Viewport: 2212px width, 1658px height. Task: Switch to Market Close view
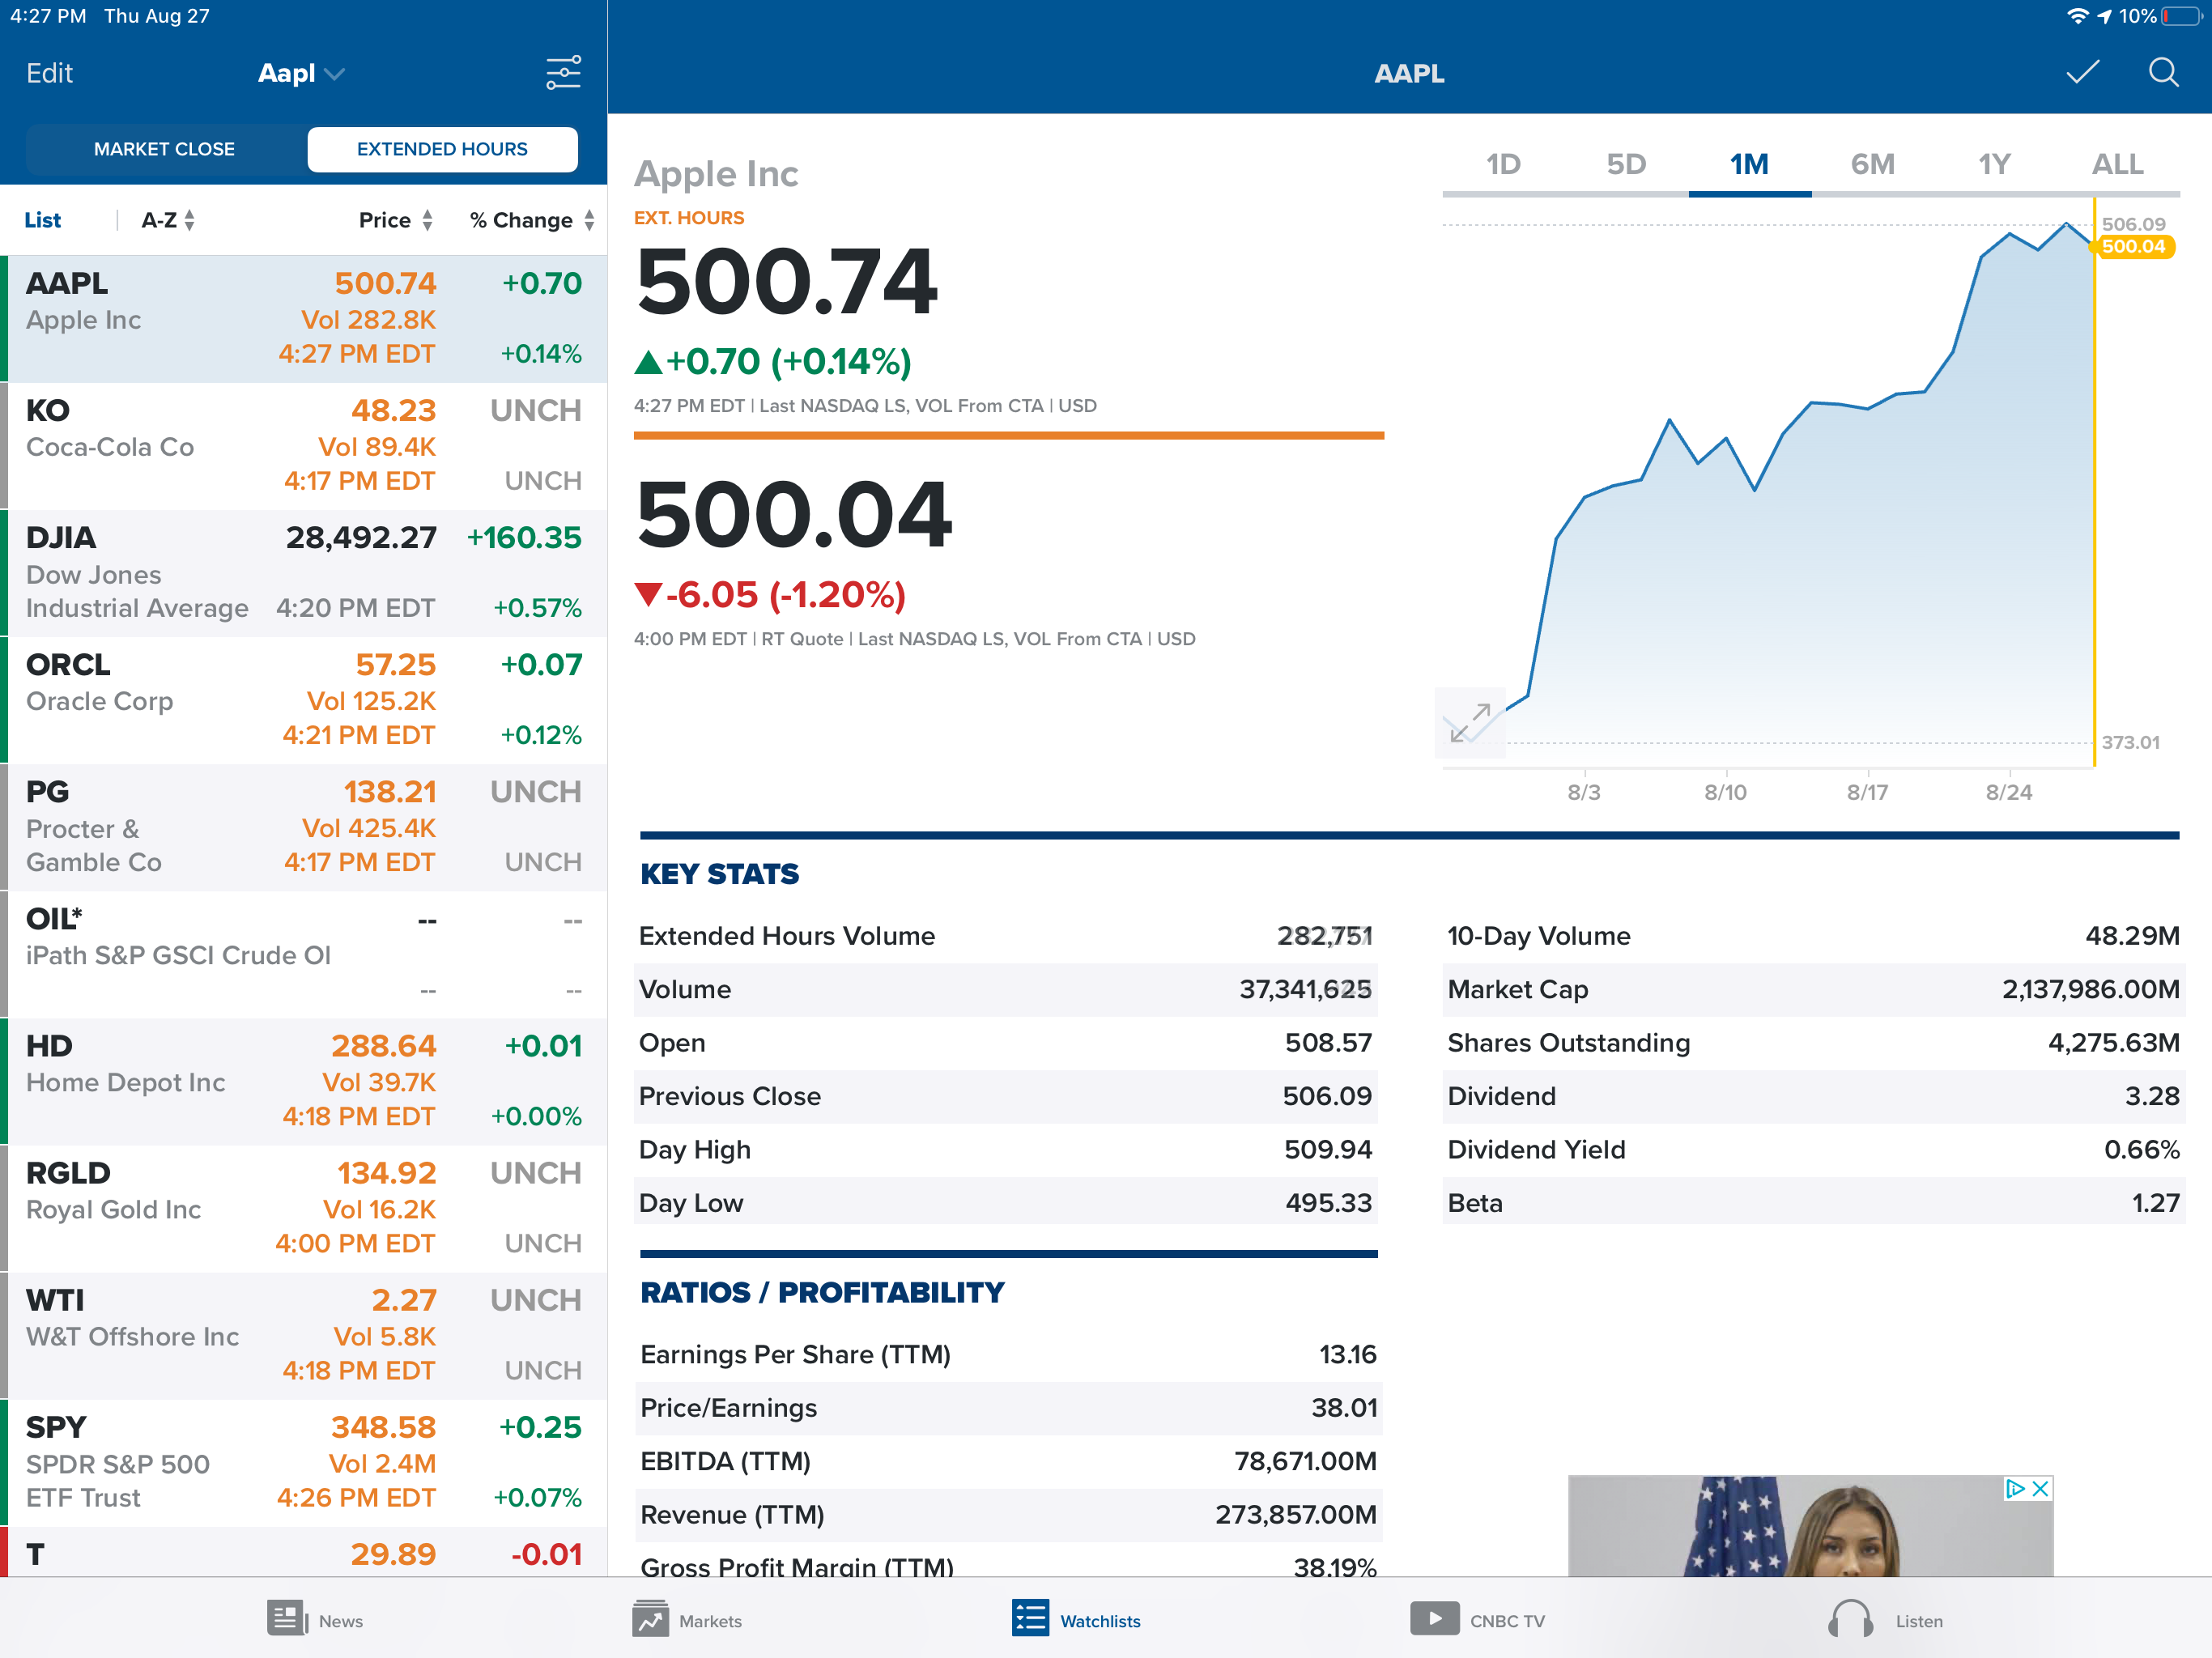(165, 149)
